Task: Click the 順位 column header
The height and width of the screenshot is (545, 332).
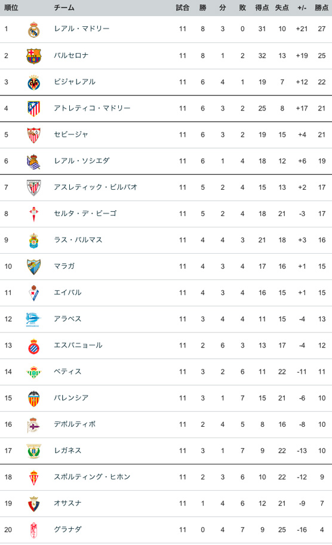Action: pos(11,8)
